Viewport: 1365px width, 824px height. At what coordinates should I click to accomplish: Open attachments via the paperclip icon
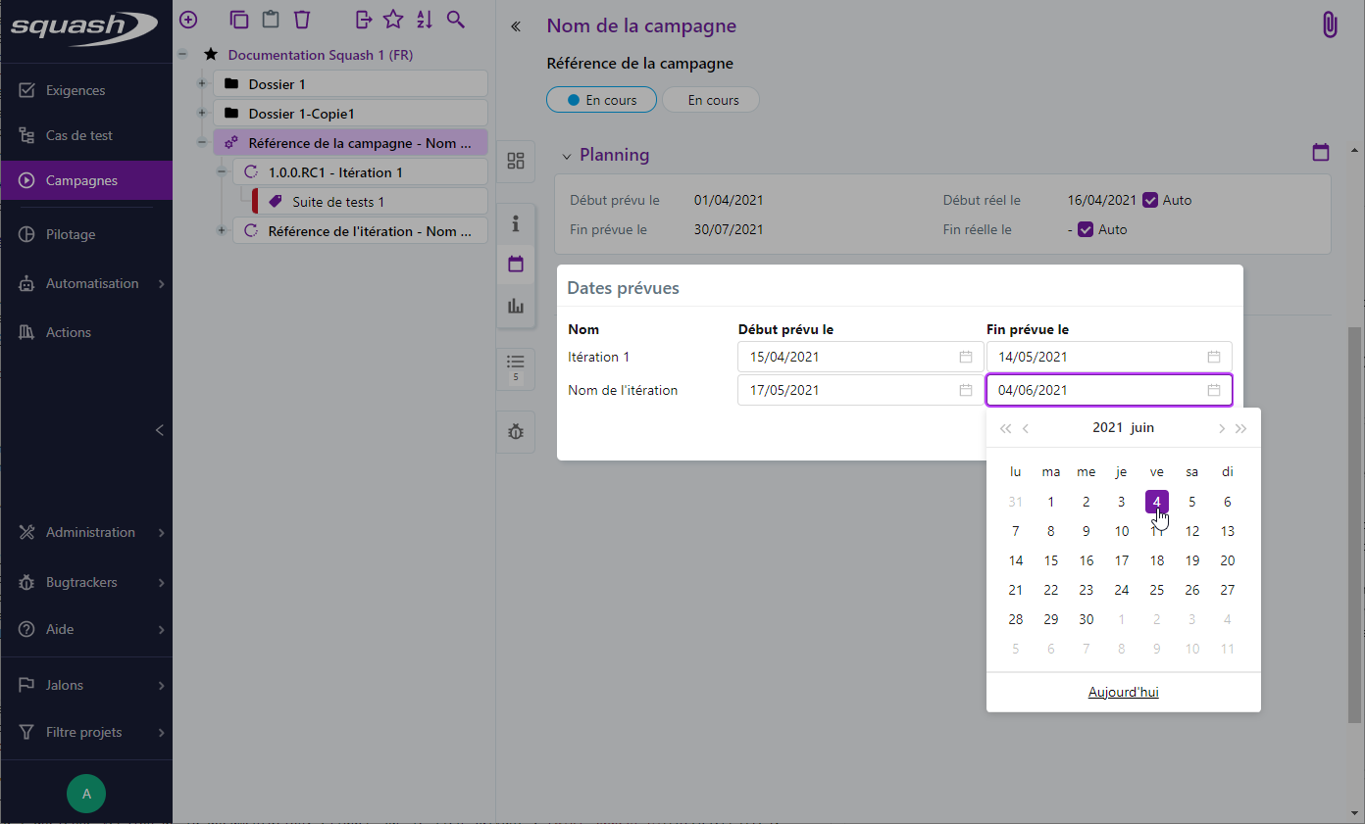1329,24
